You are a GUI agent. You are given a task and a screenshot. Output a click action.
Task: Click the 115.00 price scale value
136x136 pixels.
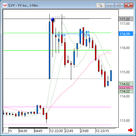(125, 72)
